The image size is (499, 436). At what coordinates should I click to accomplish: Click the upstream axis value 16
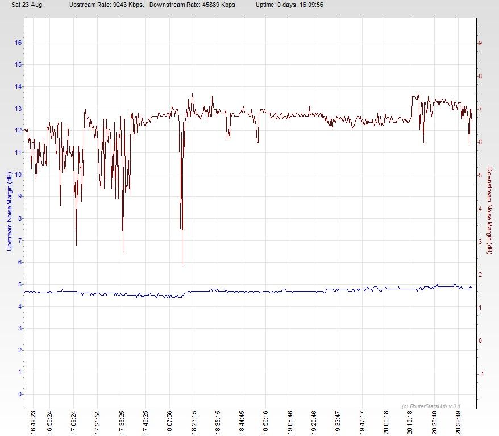click(18, 43)
